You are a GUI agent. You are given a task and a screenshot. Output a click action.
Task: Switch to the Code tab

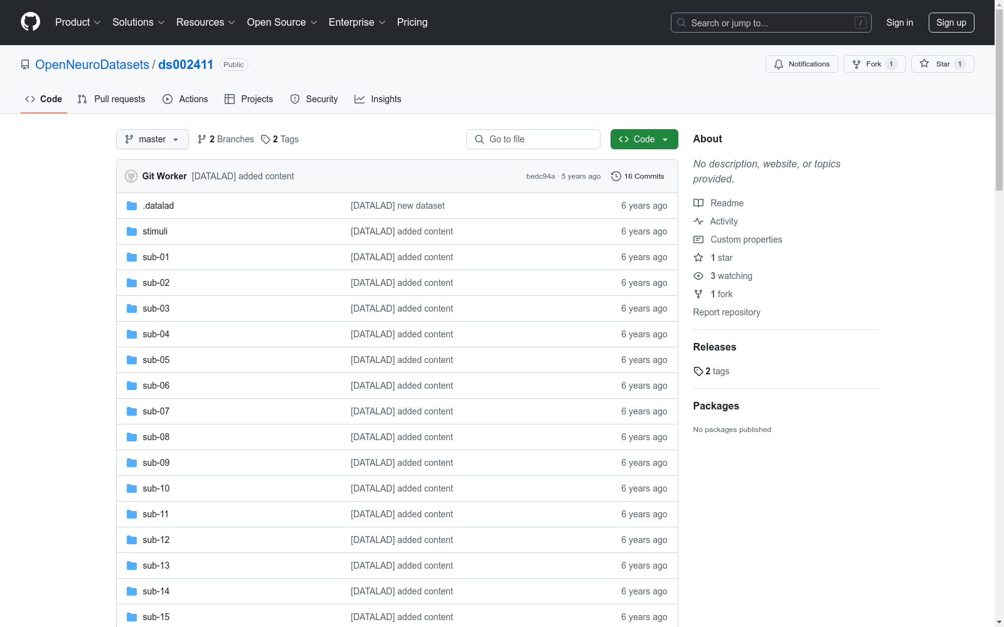click(x=44, y=99)
